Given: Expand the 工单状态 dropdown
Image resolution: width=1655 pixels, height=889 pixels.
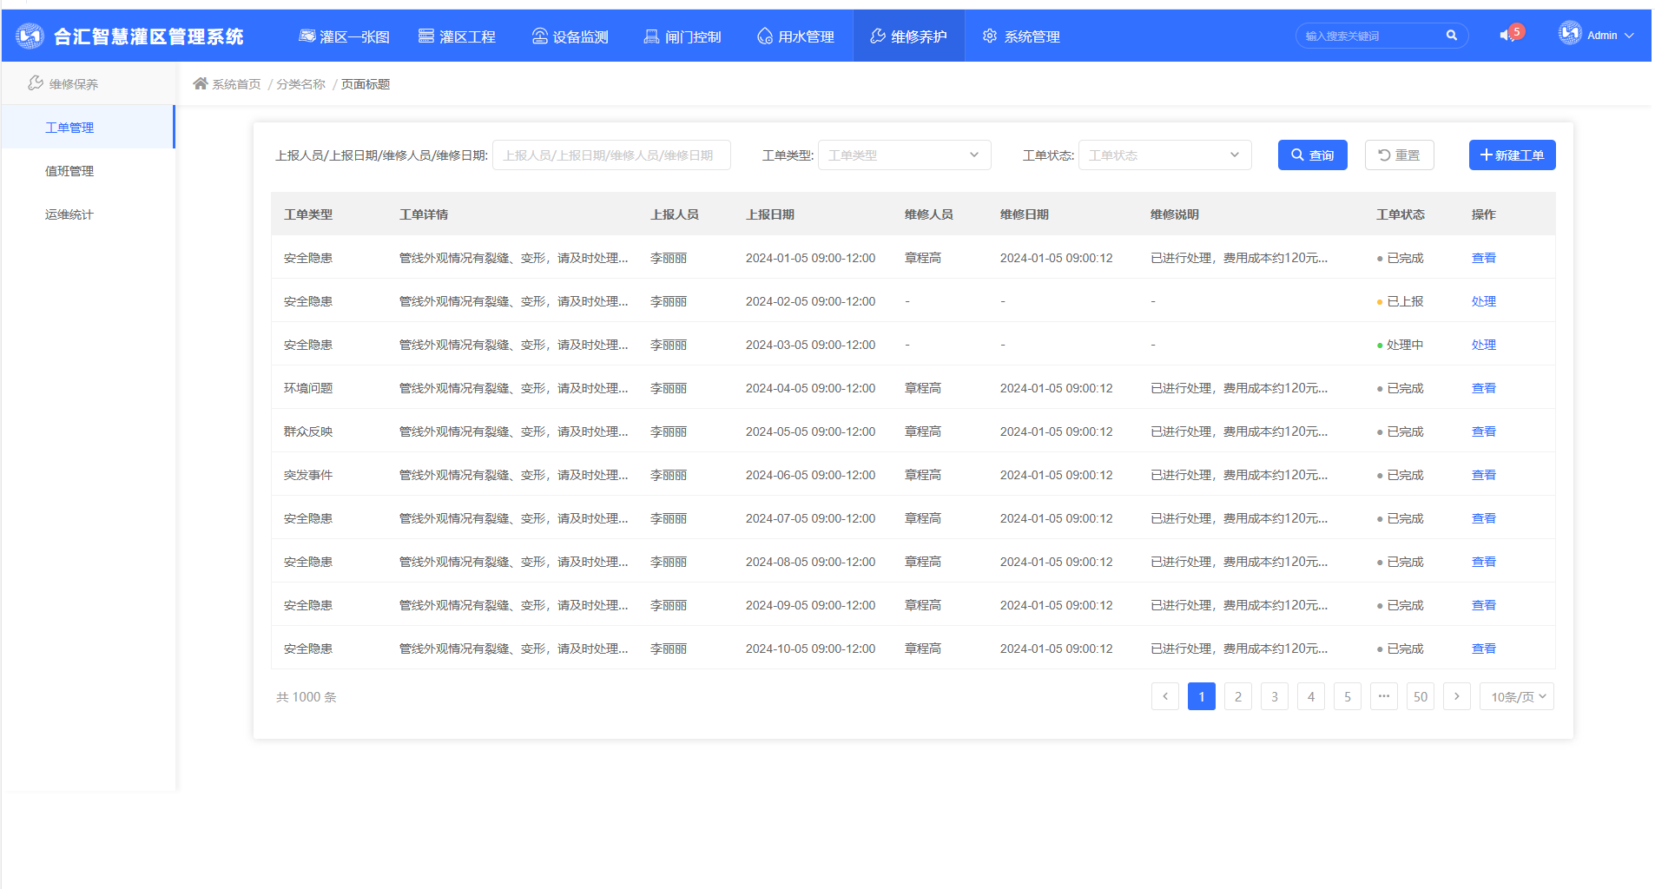Looking at the screenshot, I should point(1164,155).
